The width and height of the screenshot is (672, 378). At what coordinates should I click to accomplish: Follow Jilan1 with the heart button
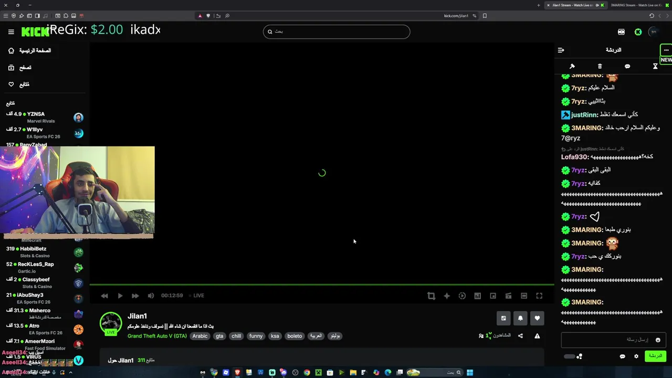[537, 318]
